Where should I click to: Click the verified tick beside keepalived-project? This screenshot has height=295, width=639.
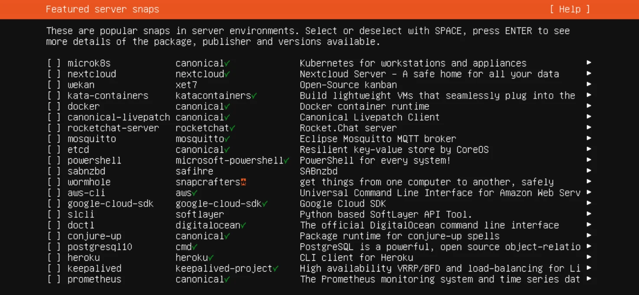[276, 269]
